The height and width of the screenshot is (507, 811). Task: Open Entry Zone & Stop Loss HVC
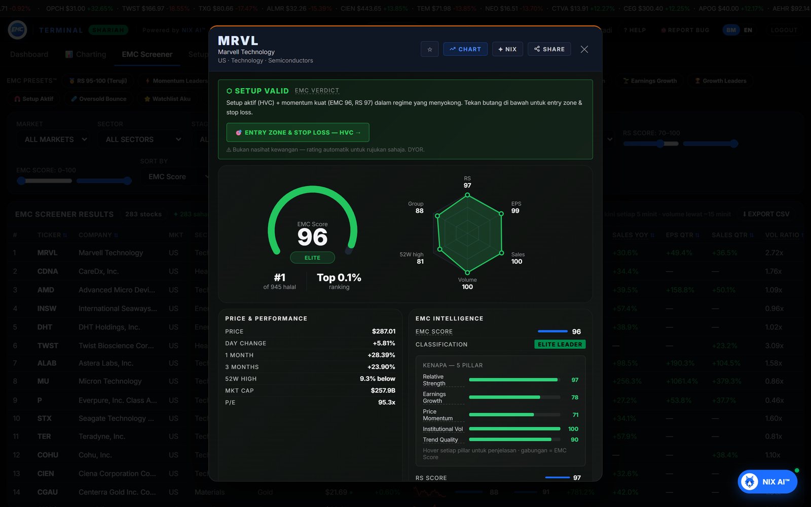pos(298,132)
